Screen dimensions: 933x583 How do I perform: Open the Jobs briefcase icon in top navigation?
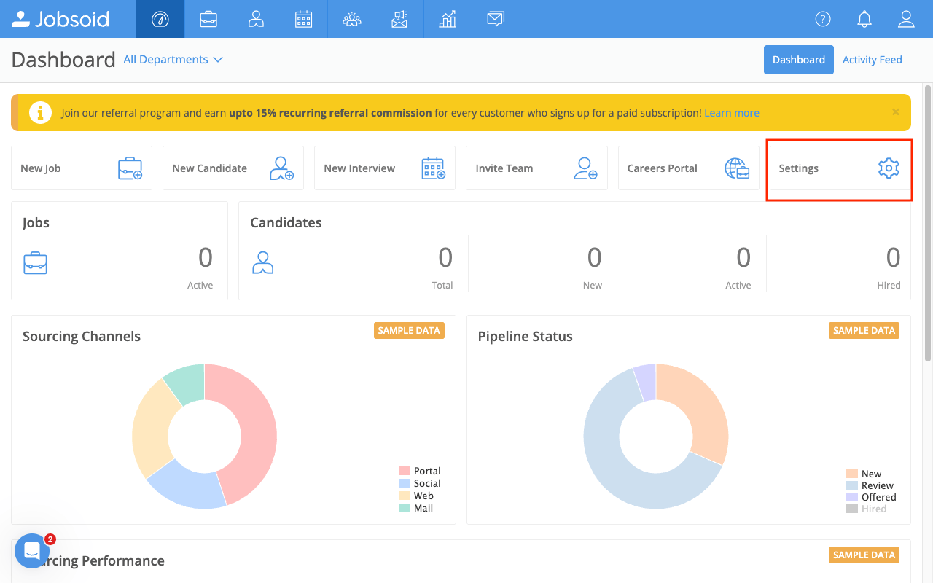[208, 19]
